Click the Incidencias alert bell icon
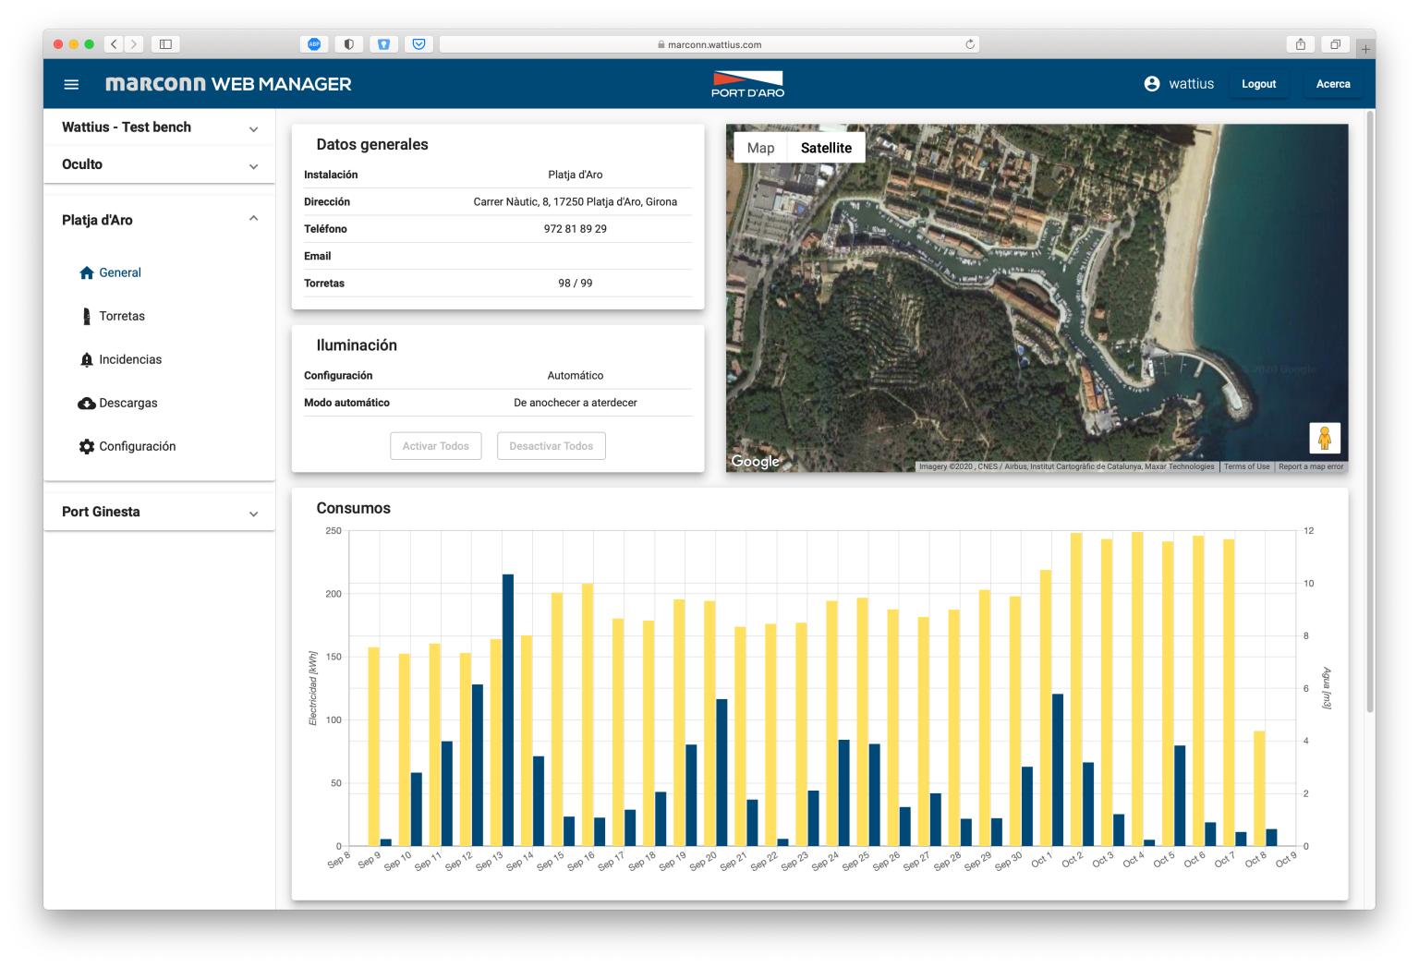 pos(87,359)
